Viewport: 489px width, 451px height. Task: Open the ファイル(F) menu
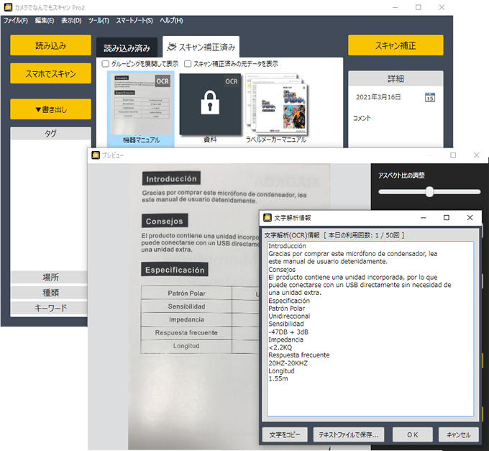16,20
